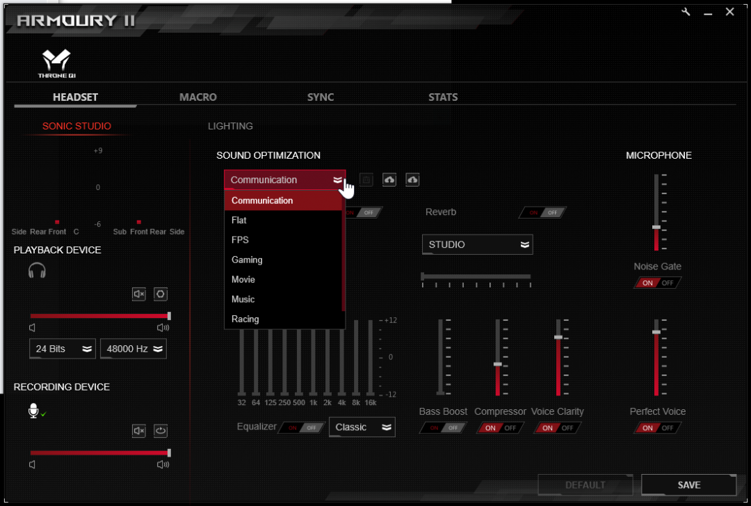751x506 pixels.
Task: Toggle the Equalizer on/off switch
Action: (x=302, y=428)
